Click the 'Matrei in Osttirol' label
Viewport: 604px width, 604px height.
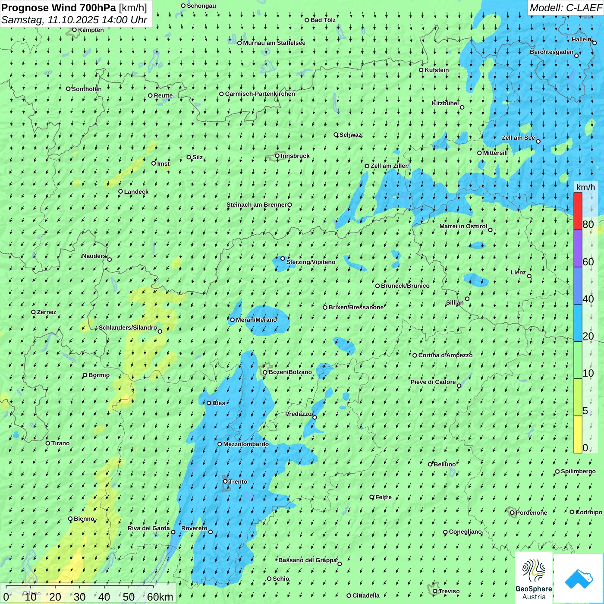tap(463, 226)
